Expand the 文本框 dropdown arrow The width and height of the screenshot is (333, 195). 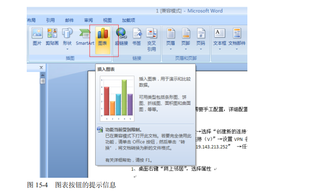pyautogui.click(x=220, y=49)
